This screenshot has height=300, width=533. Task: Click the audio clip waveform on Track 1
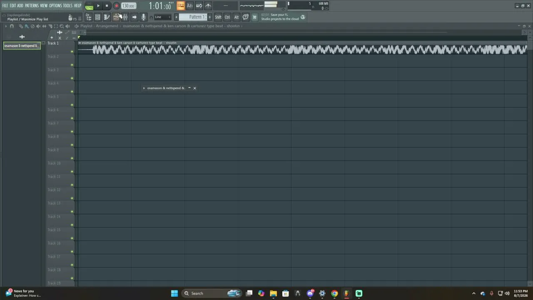(303, 50)
